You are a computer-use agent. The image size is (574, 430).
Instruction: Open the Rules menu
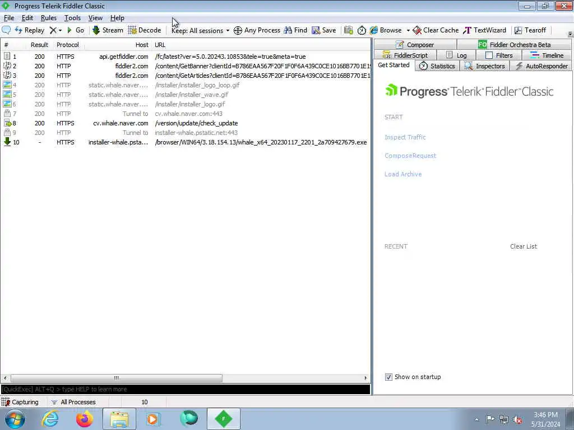(x=49, y=18)
